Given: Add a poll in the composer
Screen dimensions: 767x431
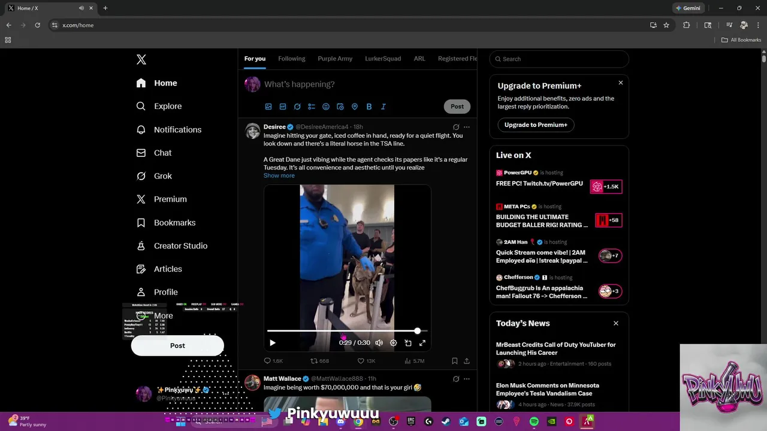Looking at the screenshot, I should [312, 107].
